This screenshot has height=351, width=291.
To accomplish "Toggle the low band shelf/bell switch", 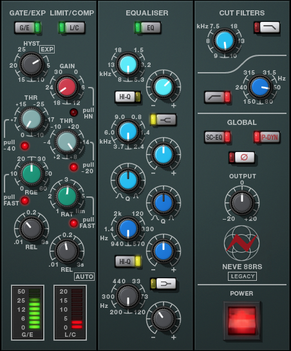I will [x=163, y=284].
